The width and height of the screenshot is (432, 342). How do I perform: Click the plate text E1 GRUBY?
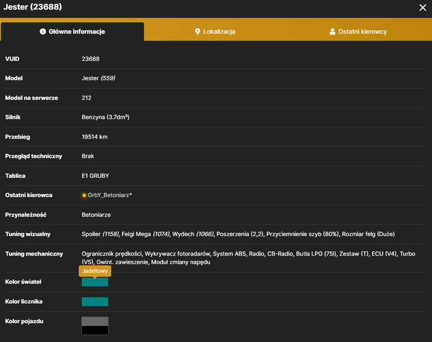coord(95,176)
